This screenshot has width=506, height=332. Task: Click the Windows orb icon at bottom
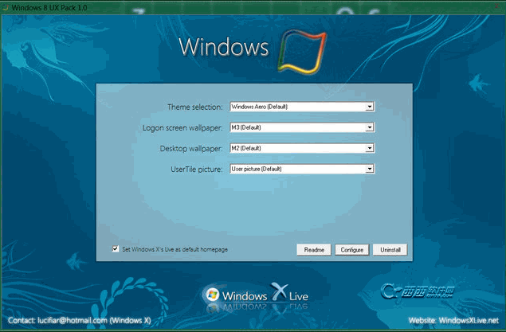tap(213, 295)
